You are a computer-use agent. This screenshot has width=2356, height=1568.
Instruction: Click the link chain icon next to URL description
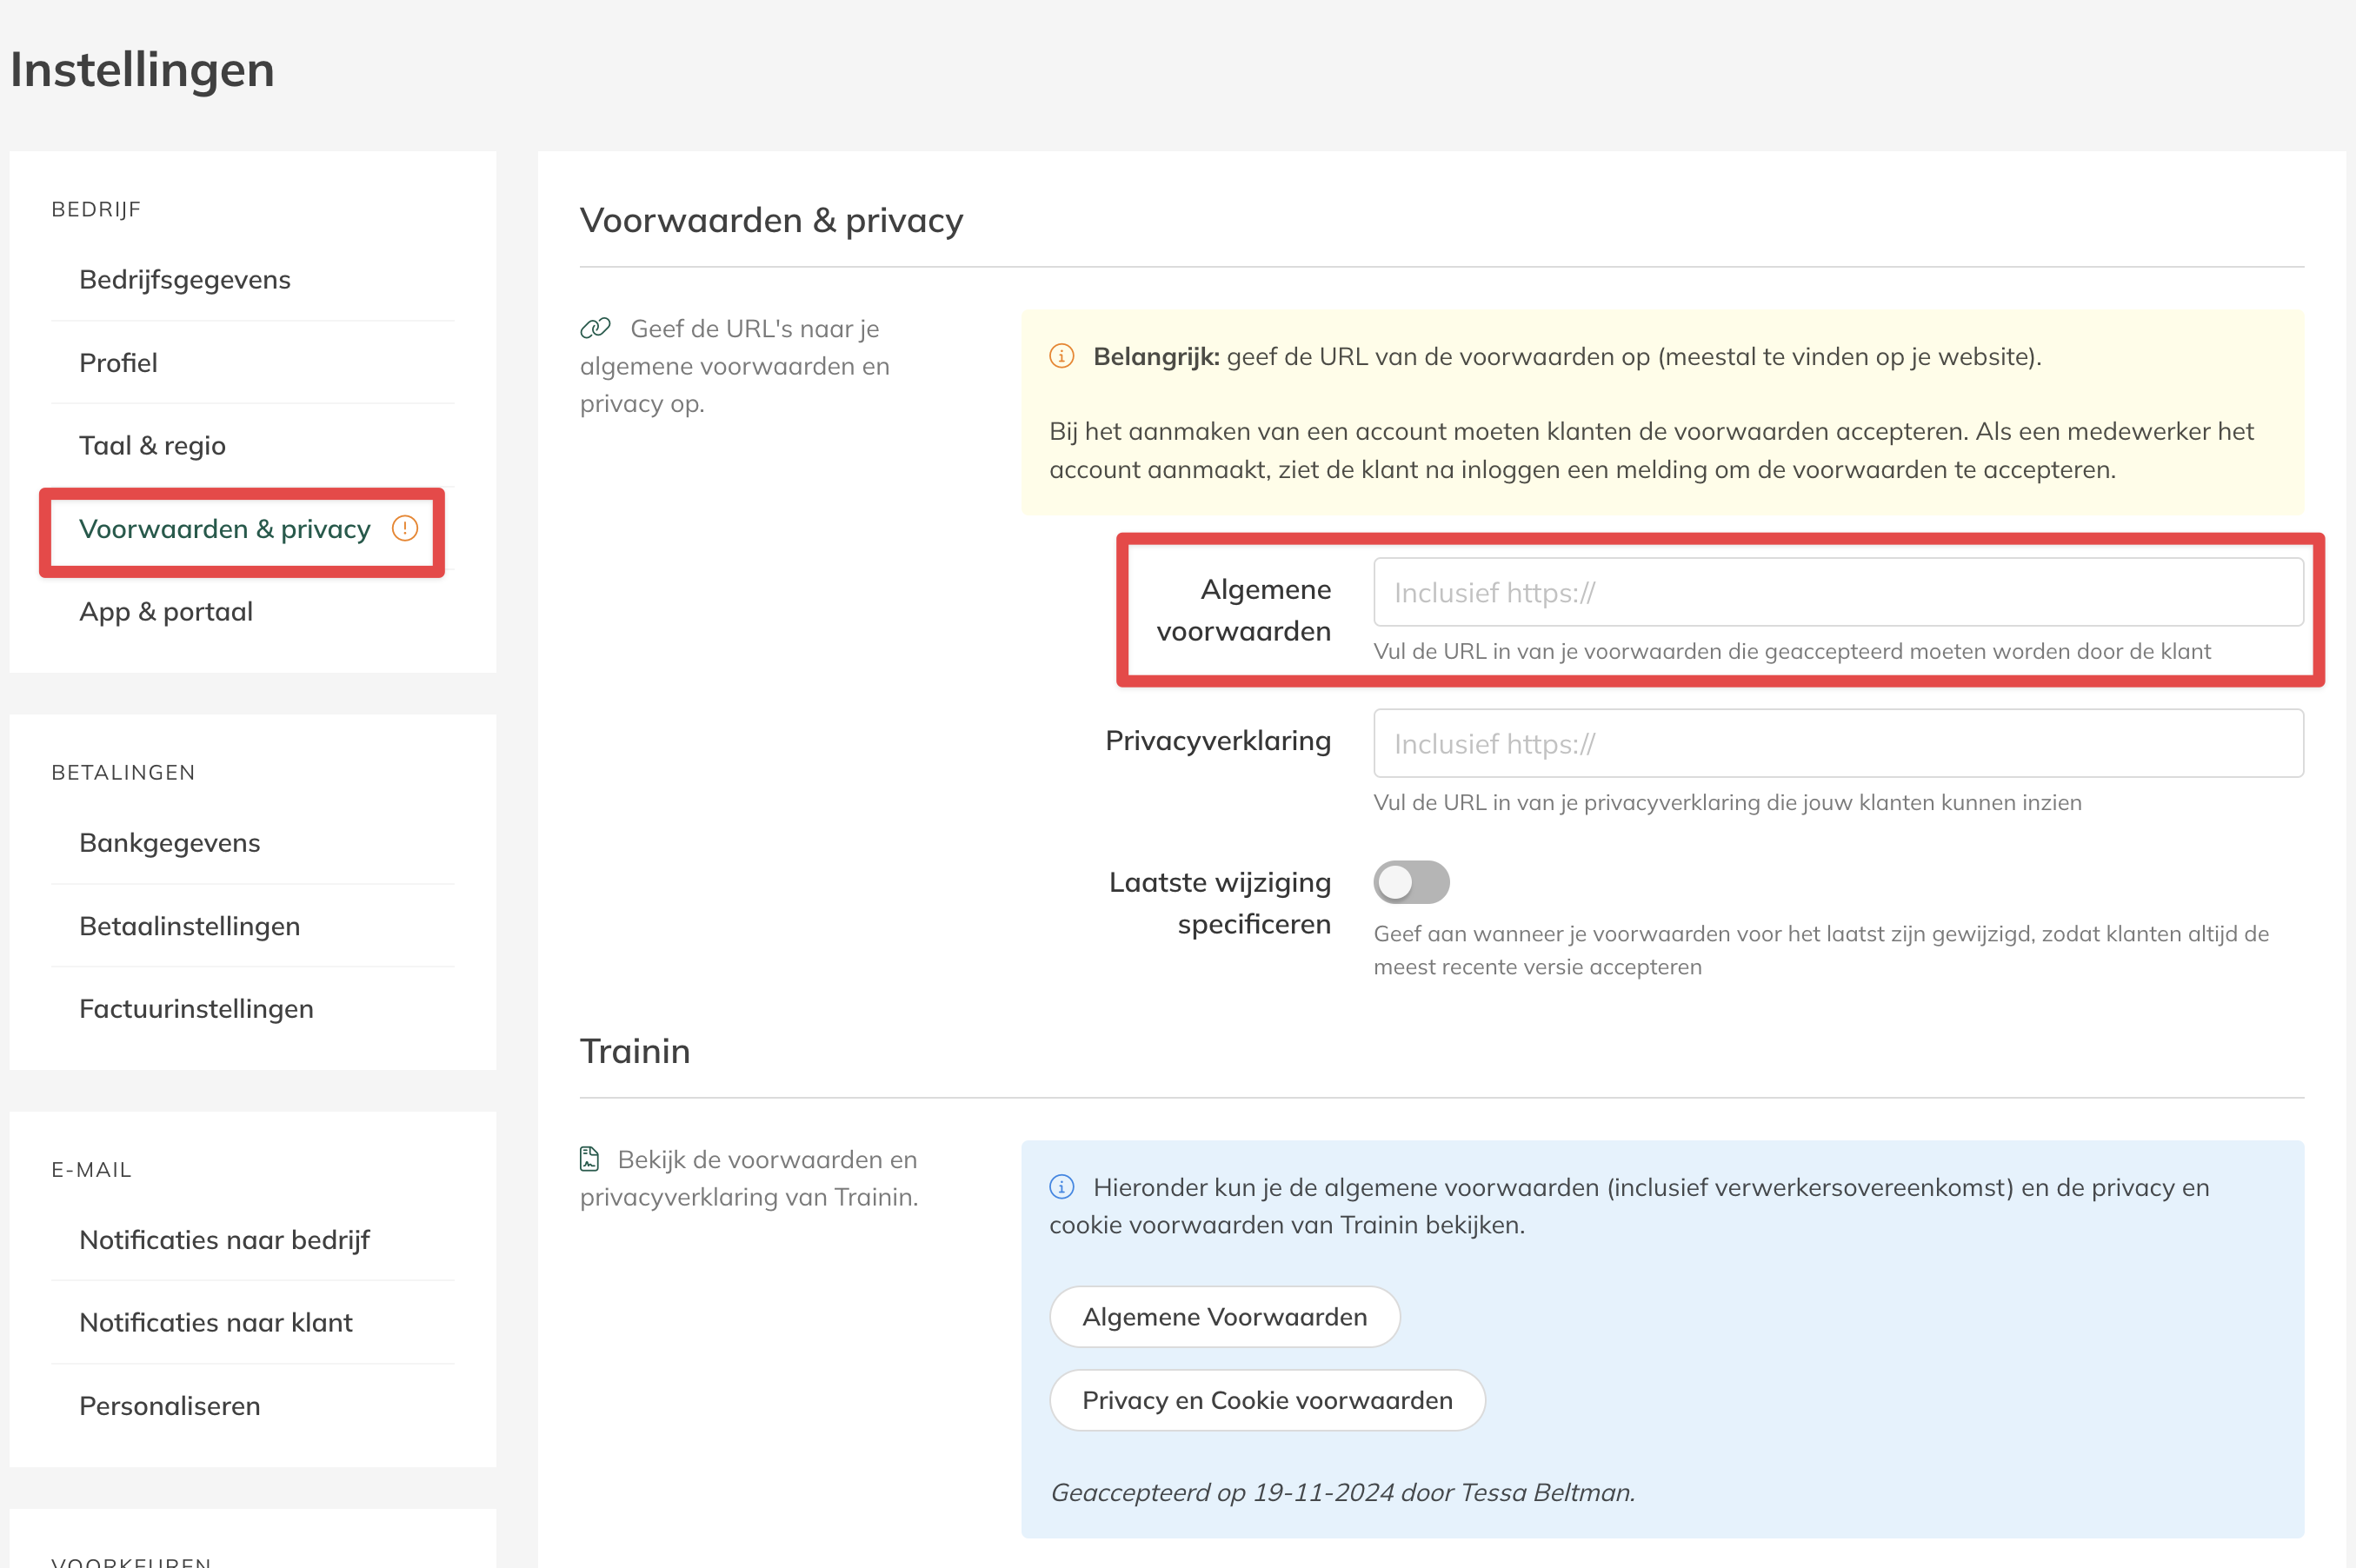coord(595,328)
